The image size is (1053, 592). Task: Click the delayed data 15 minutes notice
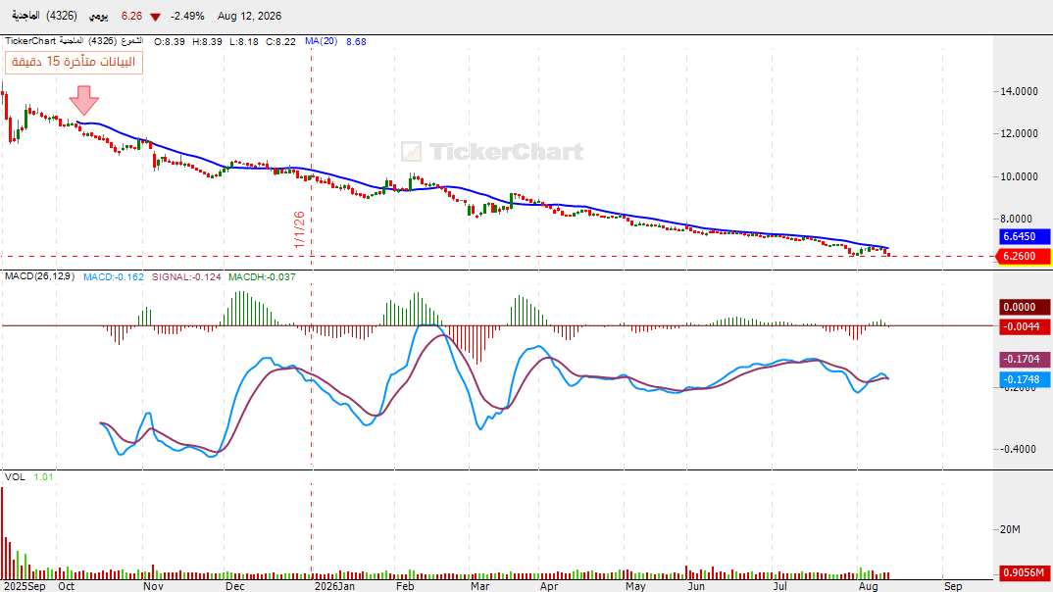(x=74, y=62)
